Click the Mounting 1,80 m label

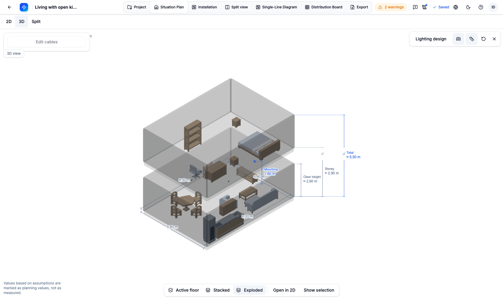(271, 171)
